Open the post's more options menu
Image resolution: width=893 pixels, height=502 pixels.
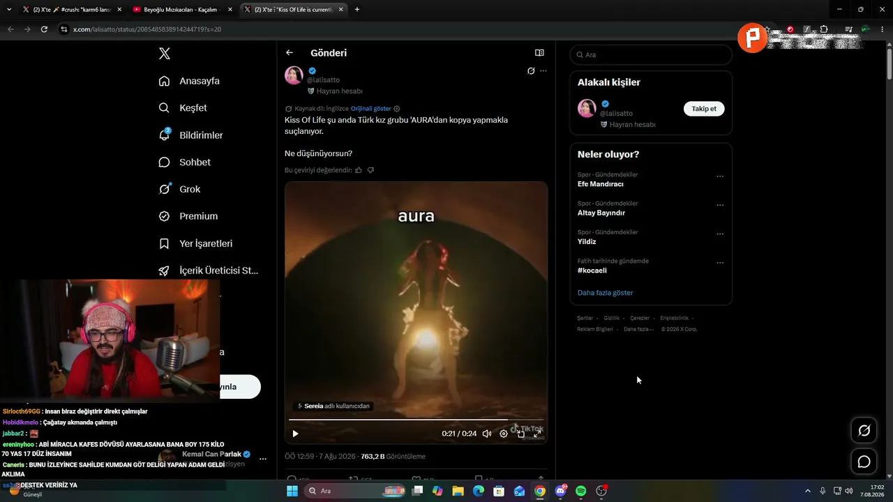point(543,71)
